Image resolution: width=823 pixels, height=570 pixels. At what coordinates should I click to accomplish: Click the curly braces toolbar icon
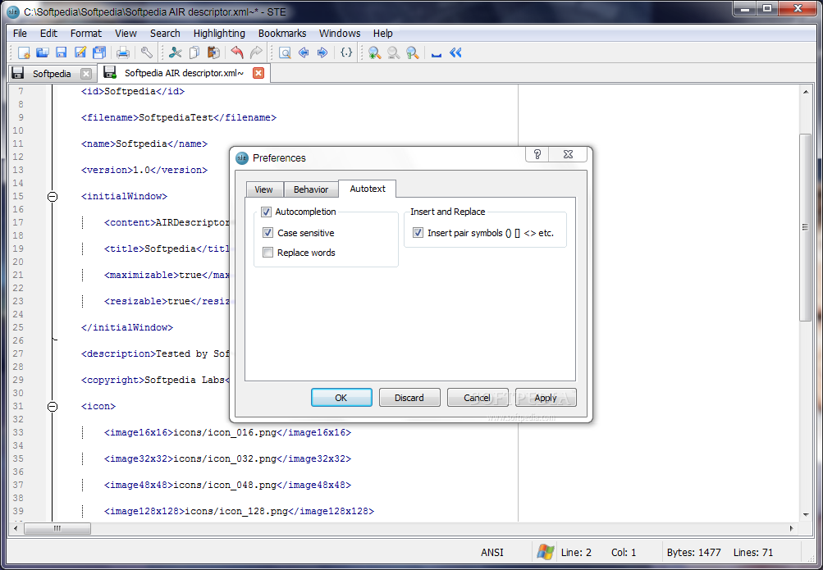(x=346, y=52)
